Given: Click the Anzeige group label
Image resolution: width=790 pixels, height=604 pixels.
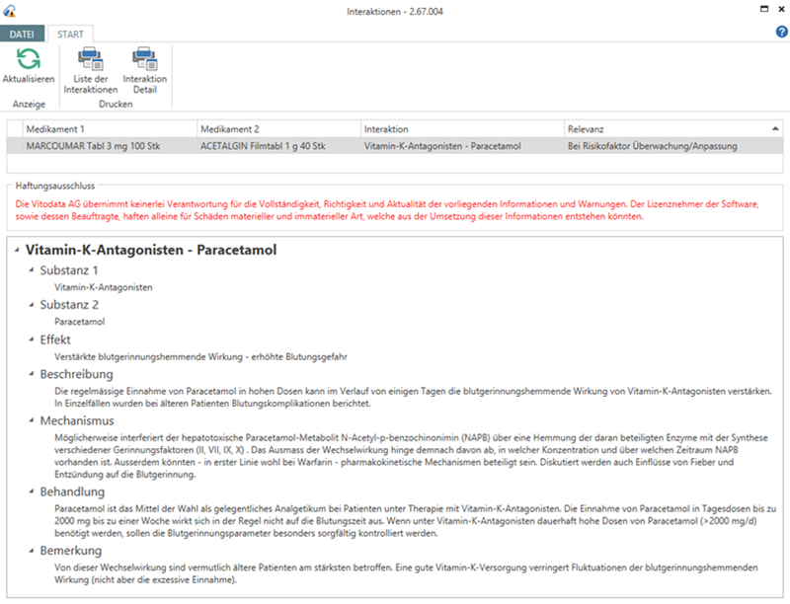Looking at the screenshot, I should pyautogui.click(x=29, y=104).
